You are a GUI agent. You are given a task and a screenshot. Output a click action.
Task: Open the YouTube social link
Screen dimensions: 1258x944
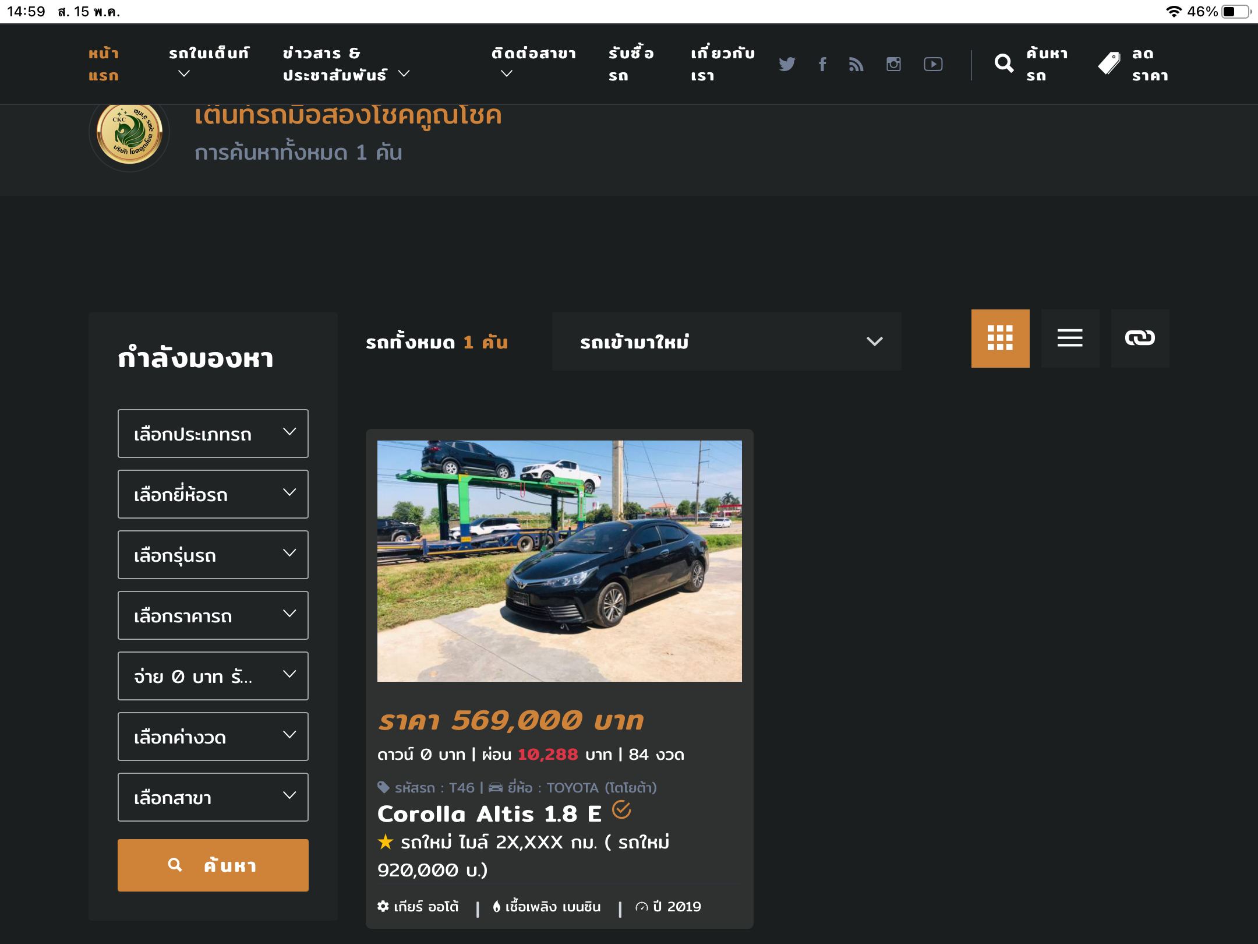(x=933, y=64)
